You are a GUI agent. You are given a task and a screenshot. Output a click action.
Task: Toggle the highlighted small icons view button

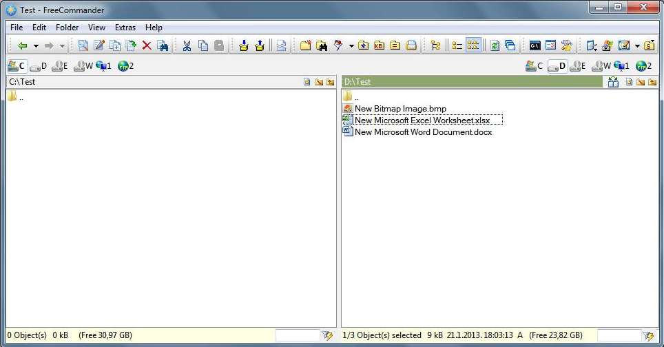pos(473,45)
